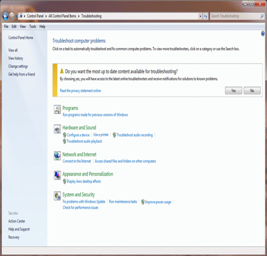
Task: Click the search magnifier icon
Action: click(x=262, y=16)
